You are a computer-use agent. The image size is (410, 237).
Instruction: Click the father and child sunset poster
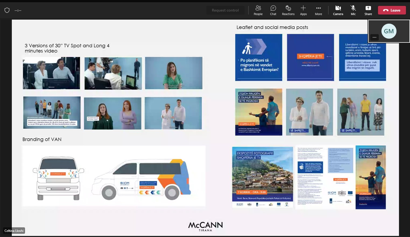coord(259,112)
